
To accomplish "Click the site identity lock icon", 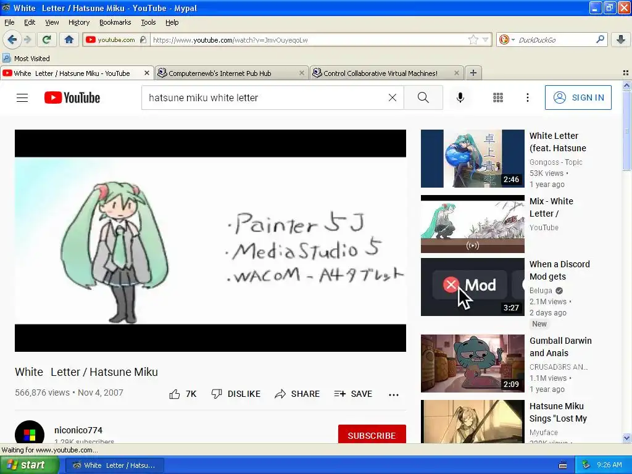I will (143, 39).
